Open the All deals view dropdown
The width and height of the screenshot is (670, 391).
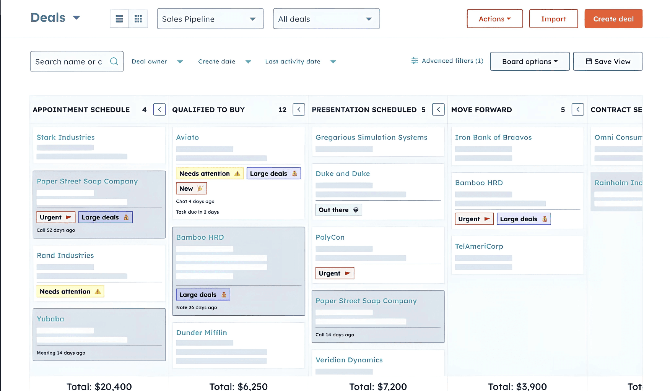tap(327, 19)
